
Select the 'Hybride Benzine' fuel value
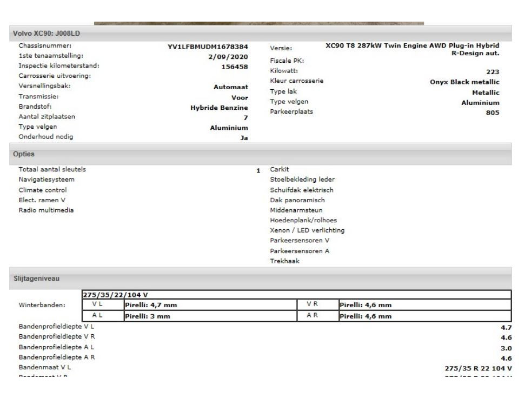219,108
